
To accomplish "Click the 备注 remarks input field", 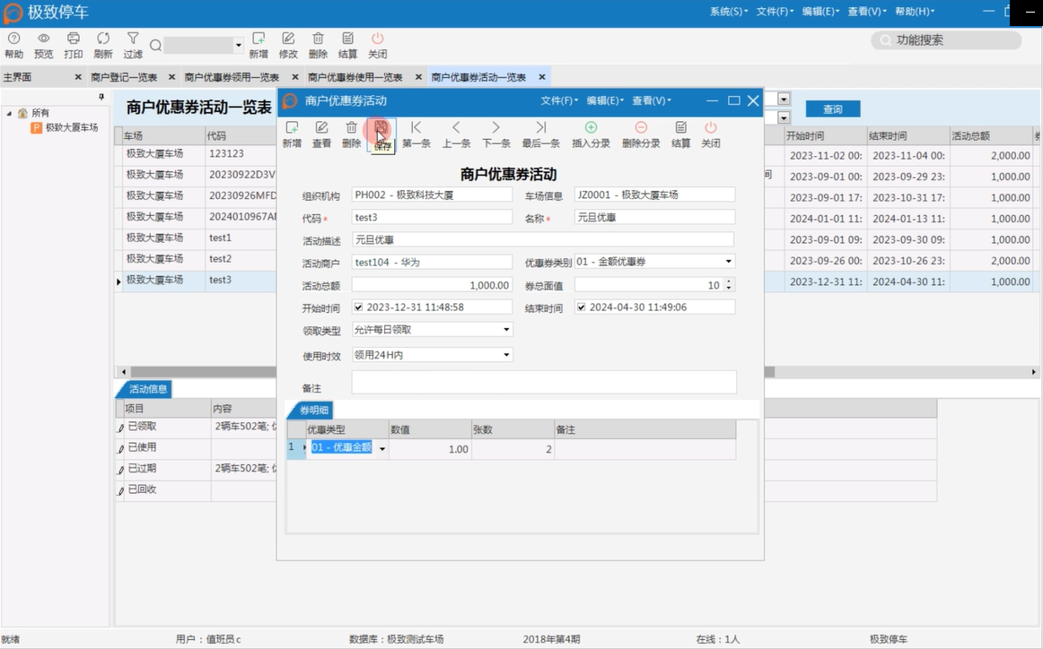I will pyautogui.click(x=543, y=383).
